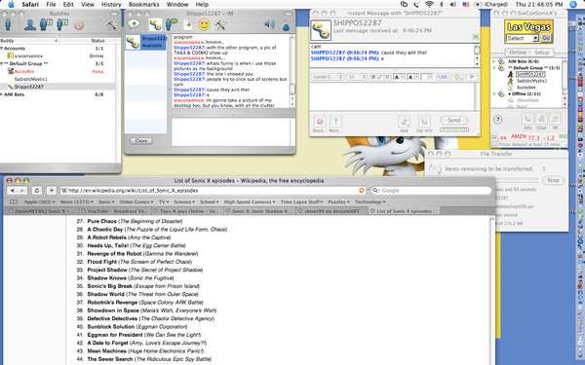Expand AIM Bots group in Buddies window
This screenshot has height=365, width=585.
pyautogui.click(x=2, y=94)
